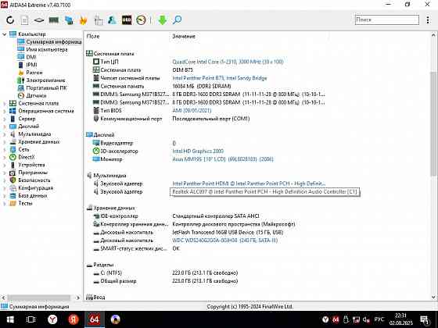Open Task View on the taskbar
The width and height of the screenshot is (438, 328).
pos(31,319)
